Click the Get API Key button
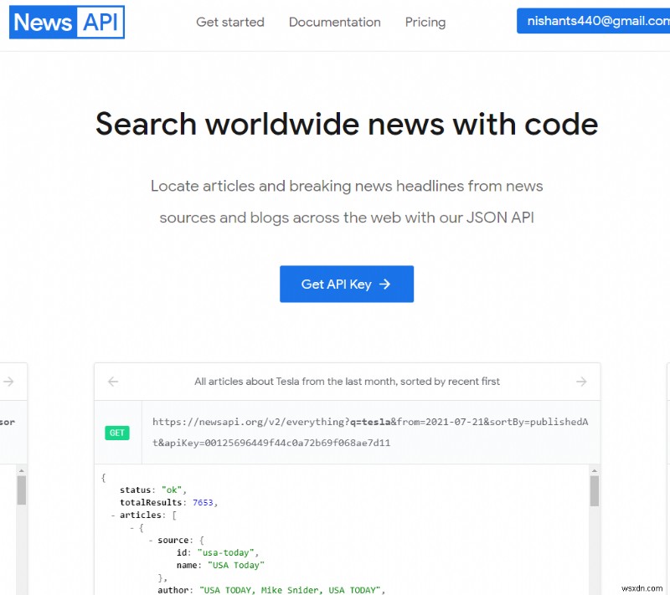The height and width of the screenshot is (595, 670). point(347,284)
